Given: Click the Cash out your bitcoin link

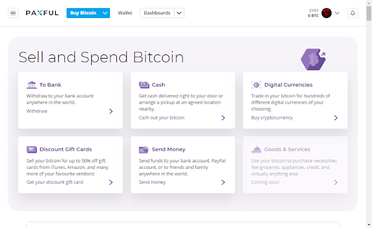Looking at the screenshot, I should click(162, 118).
